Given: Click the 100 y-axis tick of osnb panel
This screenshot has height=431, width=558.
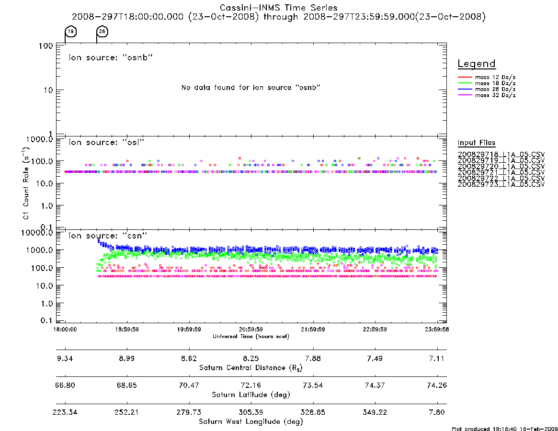Looking at the screenshot, I should tap(46, 46).
